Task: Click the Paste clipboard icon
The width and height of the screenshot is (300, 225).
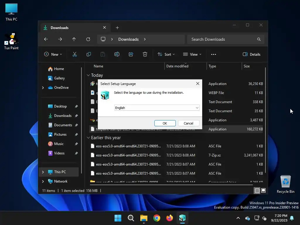Action: click(103, 54)
